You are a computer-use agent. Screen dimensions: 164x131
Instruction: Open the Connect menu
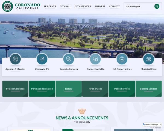(x=114, y=6)
